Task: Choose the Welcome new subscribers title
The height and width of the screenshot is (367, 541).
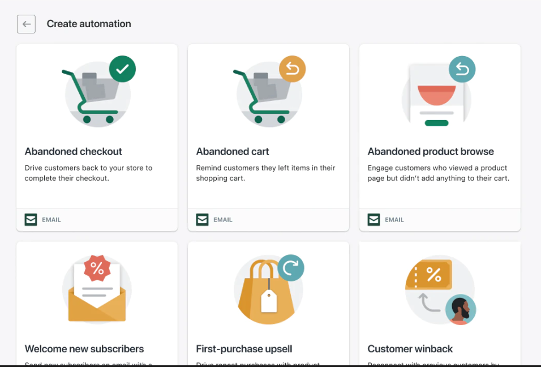Action: 84,349
